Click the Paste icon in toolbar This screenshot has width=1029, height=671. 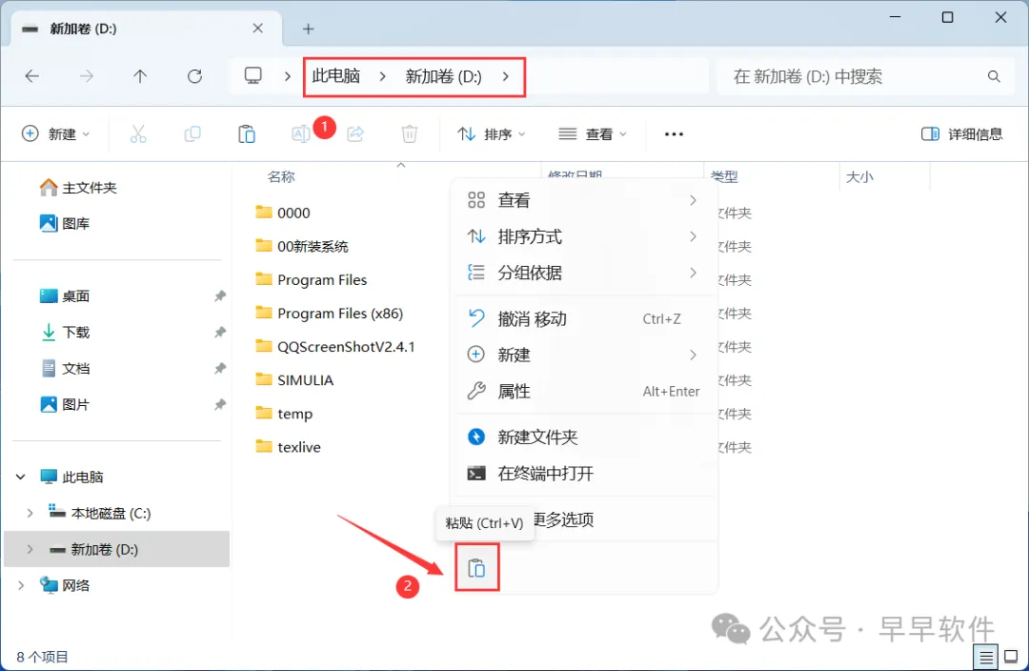[247, 134]
